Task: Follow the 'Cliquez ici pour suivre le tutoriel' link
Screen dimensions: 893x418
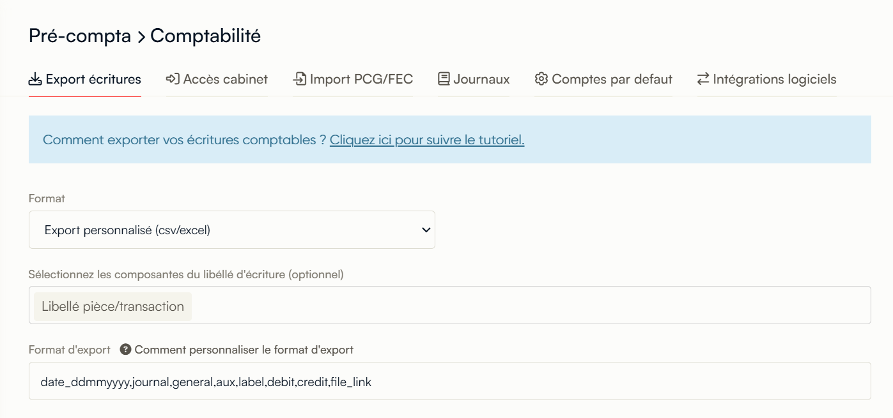Action: pyautogui.click(x=427, y=140)
